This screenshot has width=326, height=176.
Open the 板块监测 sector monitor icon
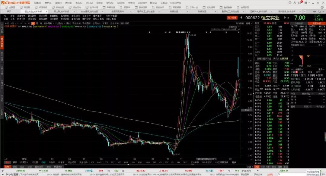coord(53,7)
